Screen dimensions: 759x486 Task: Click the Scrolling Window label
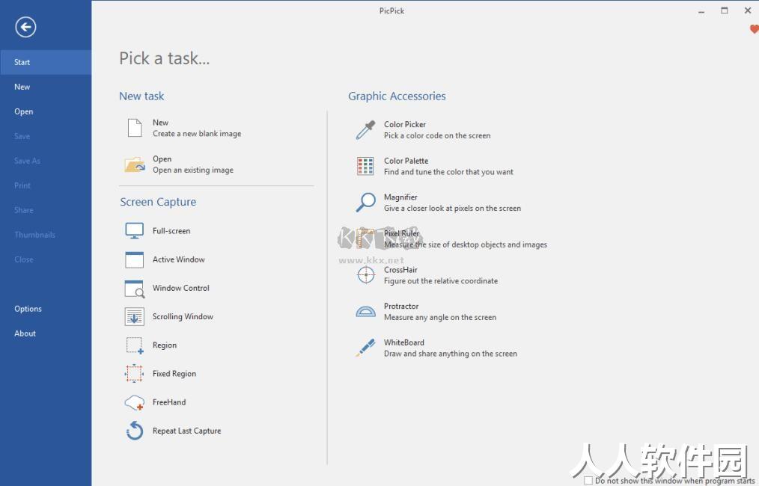(x=183, y=317)
